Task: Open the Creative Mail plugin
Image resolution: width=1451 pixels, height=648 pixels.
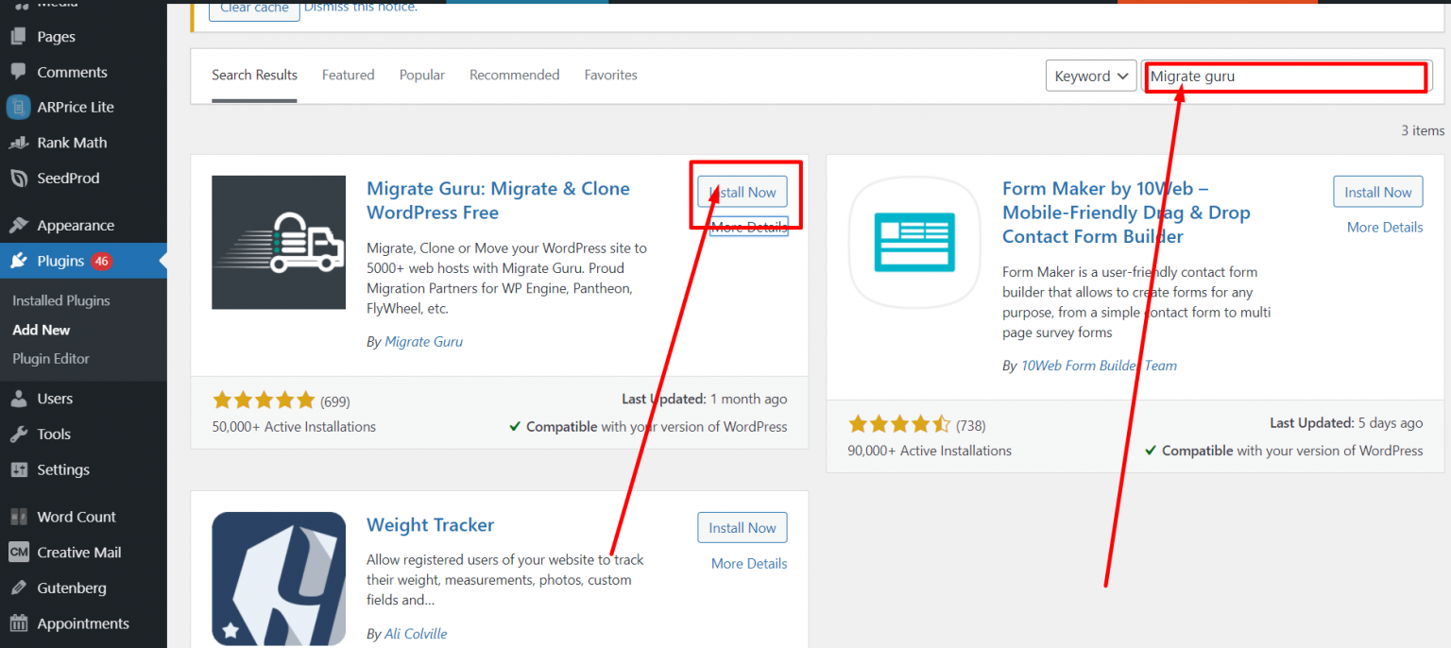Action: click(79, 552)
